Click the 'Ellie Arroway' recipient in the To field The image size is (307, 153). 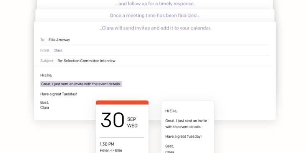pyautogui.click(x=59, y=40)
